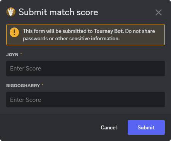This screenshot has height=141, width=171.
Task: Click the Tourney Bot crown avatar icon
Action: [11, 12]
